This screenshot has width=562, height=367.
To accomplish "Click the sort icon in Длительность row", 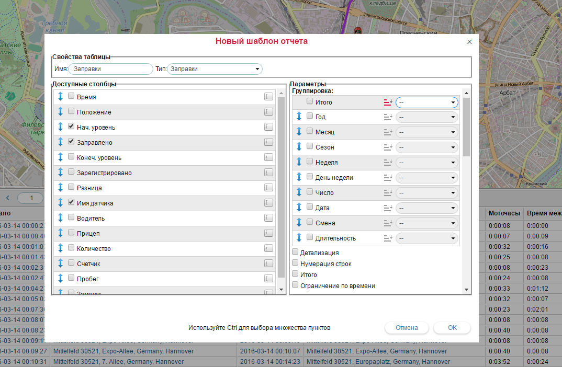I will [388, 238].
